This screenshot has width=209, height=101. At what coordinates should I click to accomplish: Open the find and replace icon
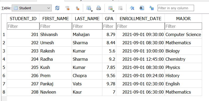point(152,8)
